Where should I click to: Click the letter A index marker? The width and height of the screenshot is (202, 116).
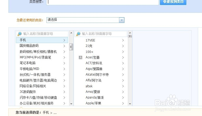(x=80, y=57)
